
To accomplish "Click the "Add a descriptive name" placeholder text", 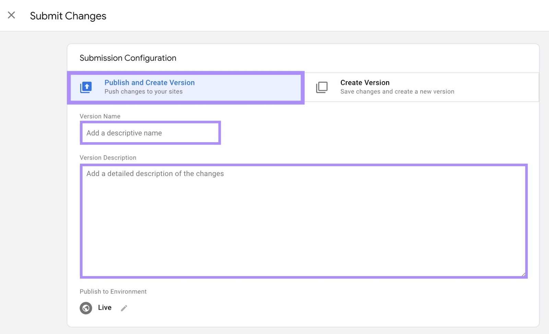I will (x=124, y=133).
